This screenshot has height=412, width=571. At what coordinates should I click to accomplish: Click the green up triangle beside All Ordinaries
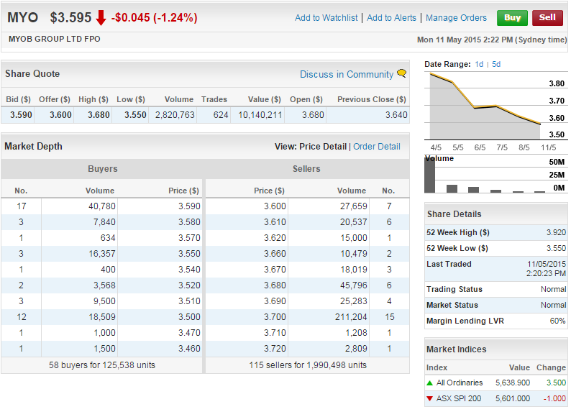point(430,383)
